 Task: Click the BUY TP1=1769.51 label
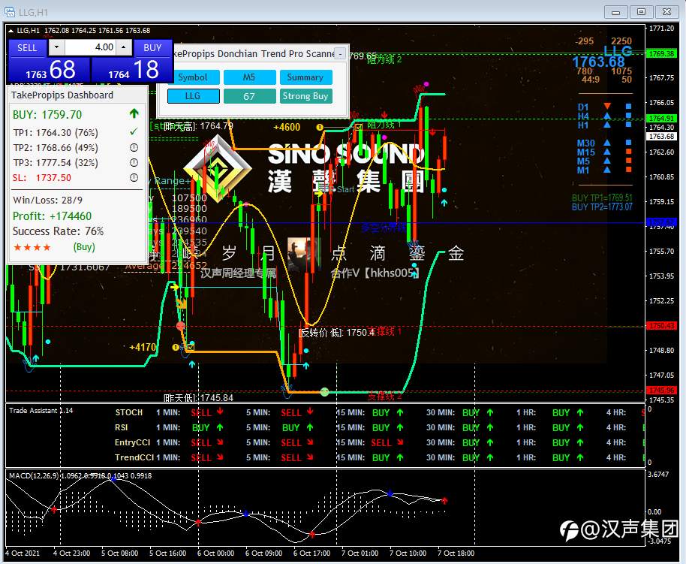pos(602,198)
